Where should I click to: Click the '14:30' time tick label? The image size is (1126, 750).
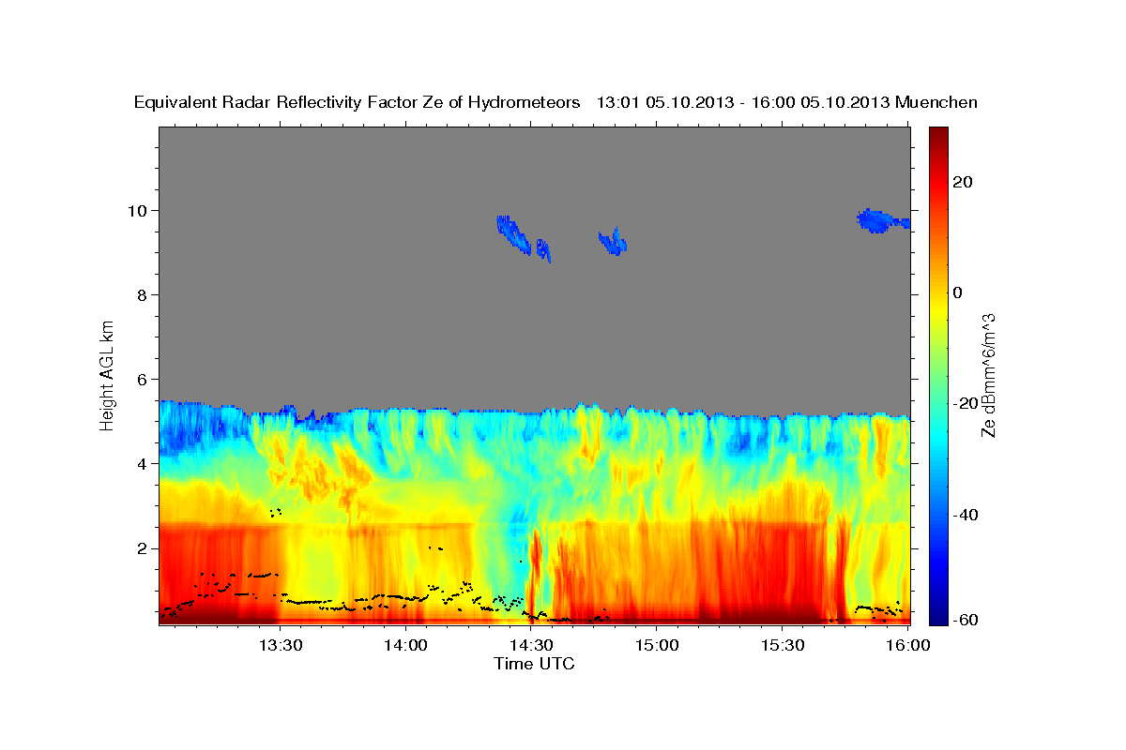(x=531, y=645)
